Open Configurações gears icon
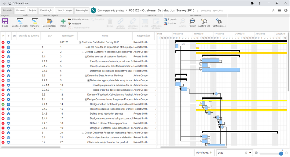This screenshot has width=290, height=157. pos(219,21)
